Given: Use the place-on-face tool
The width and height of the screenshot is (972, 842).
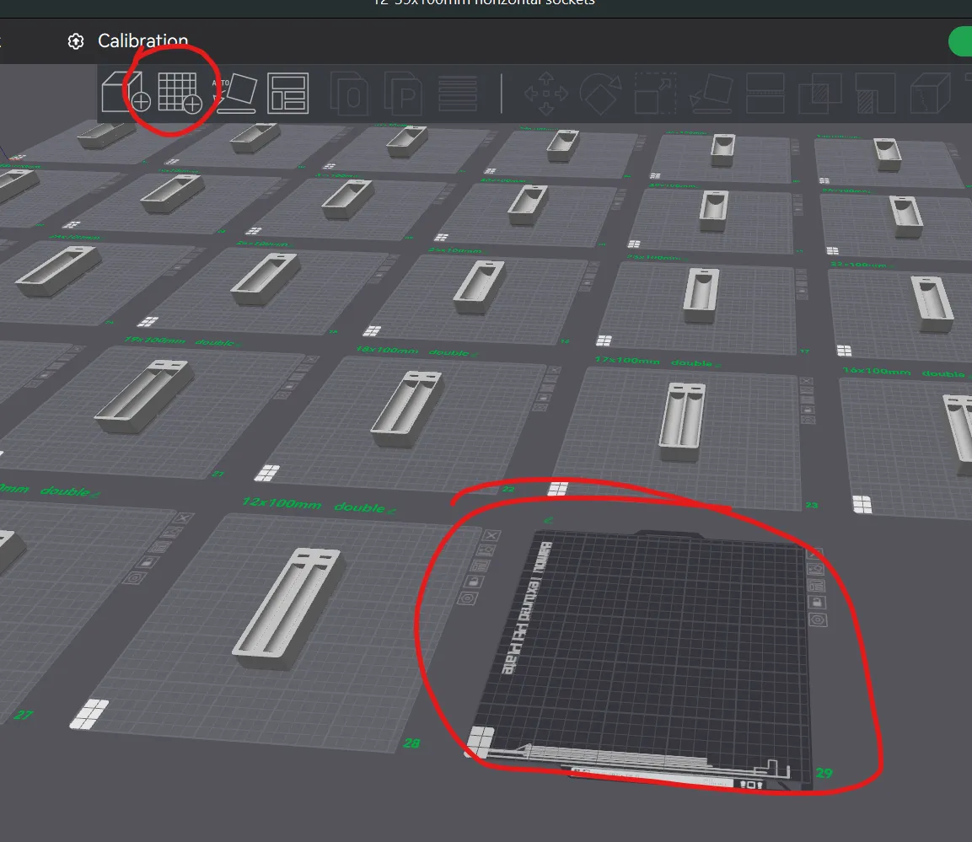Looking at the screenshot, I should click(711, 94).
